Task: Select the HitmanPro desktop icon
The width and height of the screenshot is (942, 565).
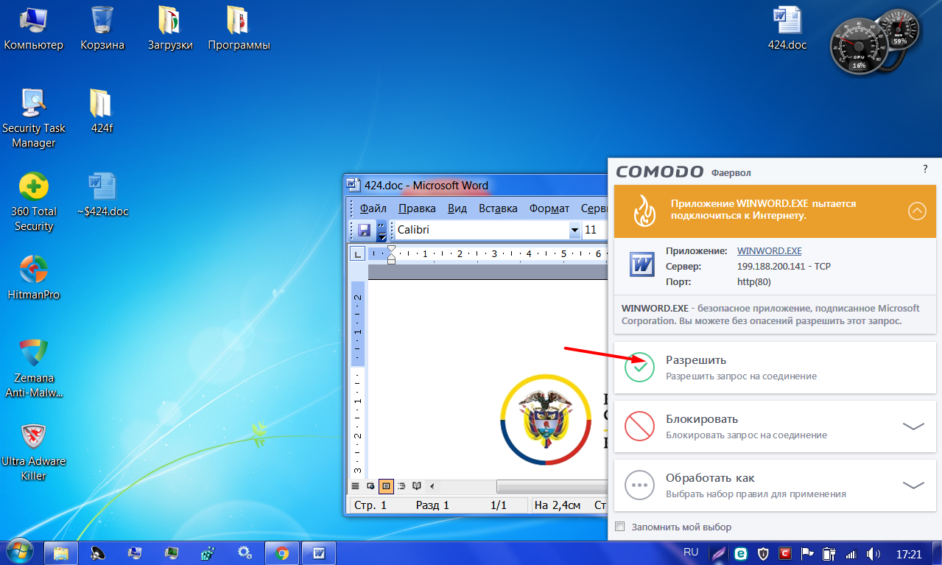Action: pyautogui.click(x=33, y=278)
